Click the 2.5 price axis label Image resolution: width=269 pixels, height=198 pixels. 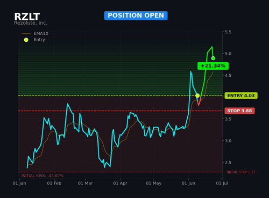point(228,163)
